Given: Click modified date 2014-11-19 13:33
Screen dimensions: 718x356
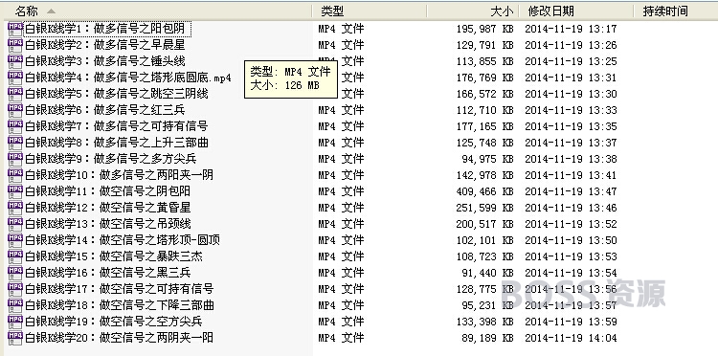Looking at the screenshot, I should pos(571,110).
